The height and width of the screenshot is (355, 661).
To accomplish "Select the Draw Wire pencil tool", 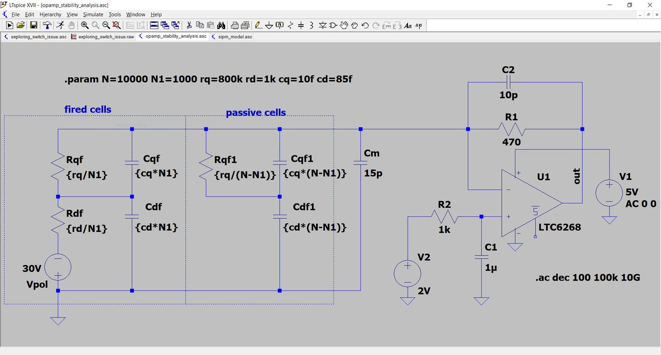I will 258,25.
